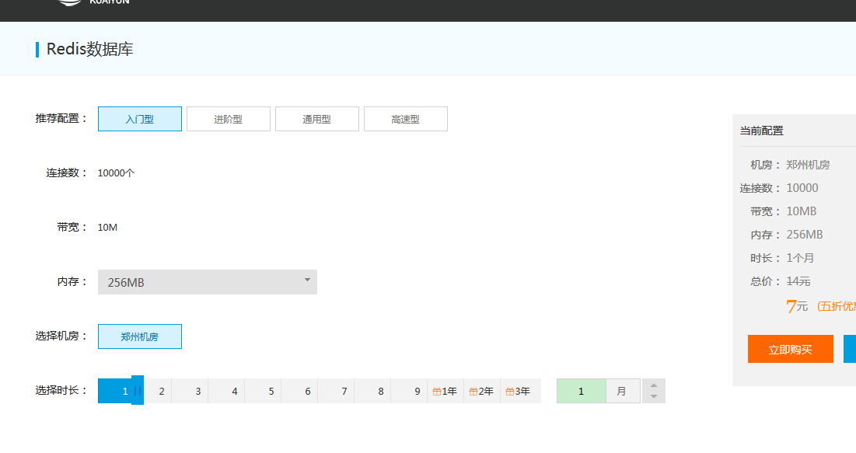Choose the 进阶型 configuration option
This screenshot has height=453, width=856.
pos(229,119)
